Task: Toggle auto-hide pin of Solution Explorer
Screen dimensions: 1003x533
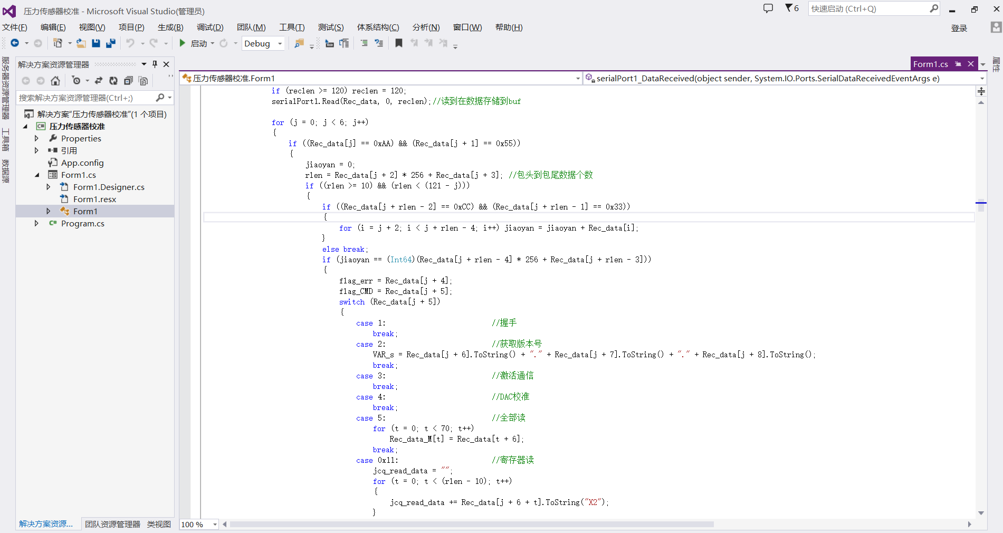Action: point(155,64)
